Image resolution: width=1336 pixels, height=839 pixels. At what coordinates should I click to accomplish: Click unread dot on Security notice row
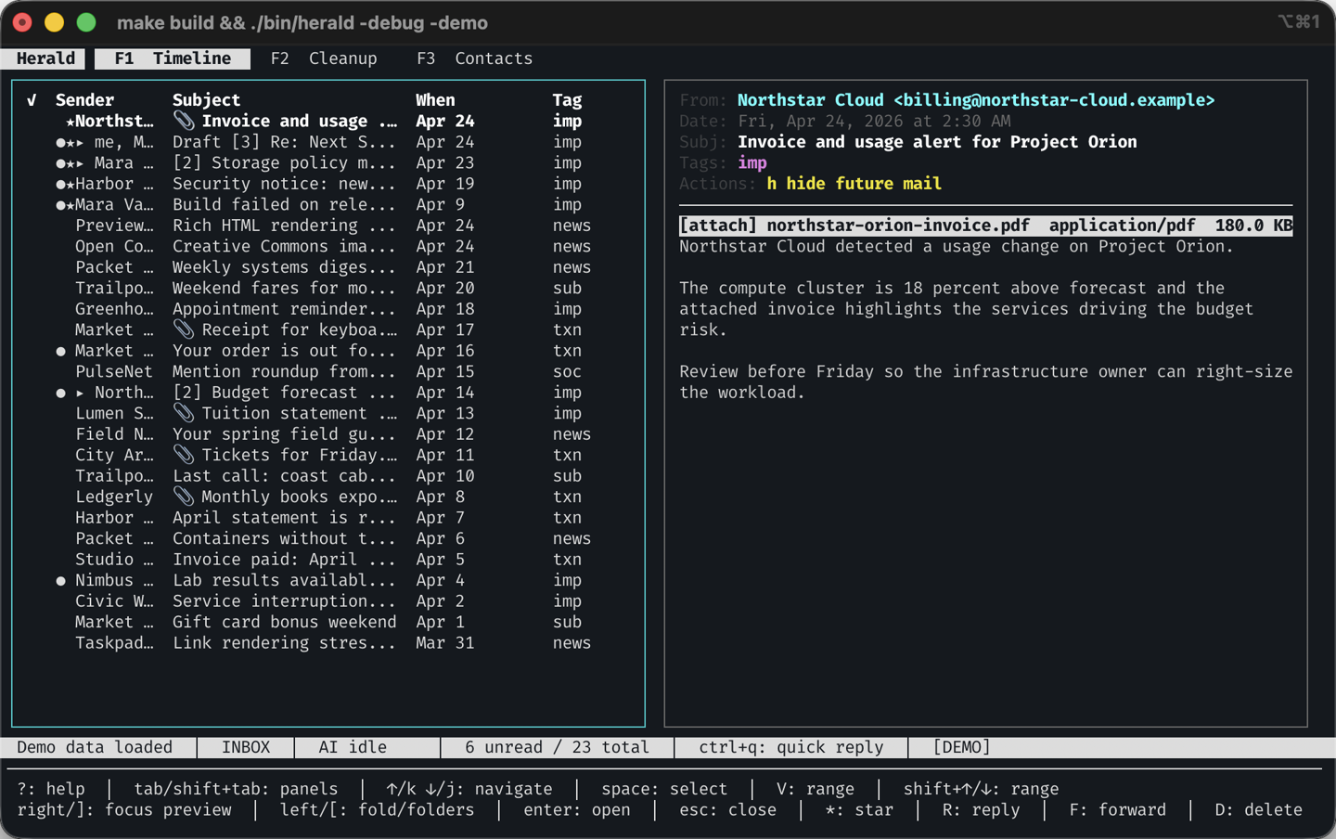pyautogui.click(x=60, y=185)
